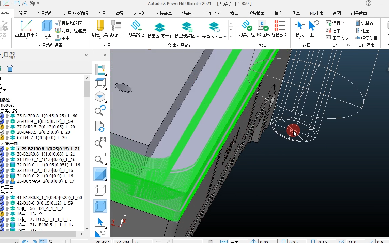The width and height of the screenshot is (389, 243).
Task: Open the Stock Model (残留模型) tab
Action: (256, 13)
